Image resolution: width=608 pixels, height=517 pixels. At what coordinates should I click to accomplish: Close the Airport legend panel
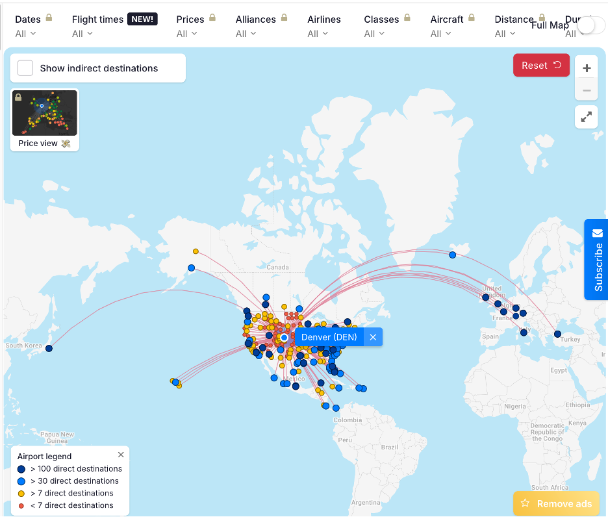click(121, 455)
